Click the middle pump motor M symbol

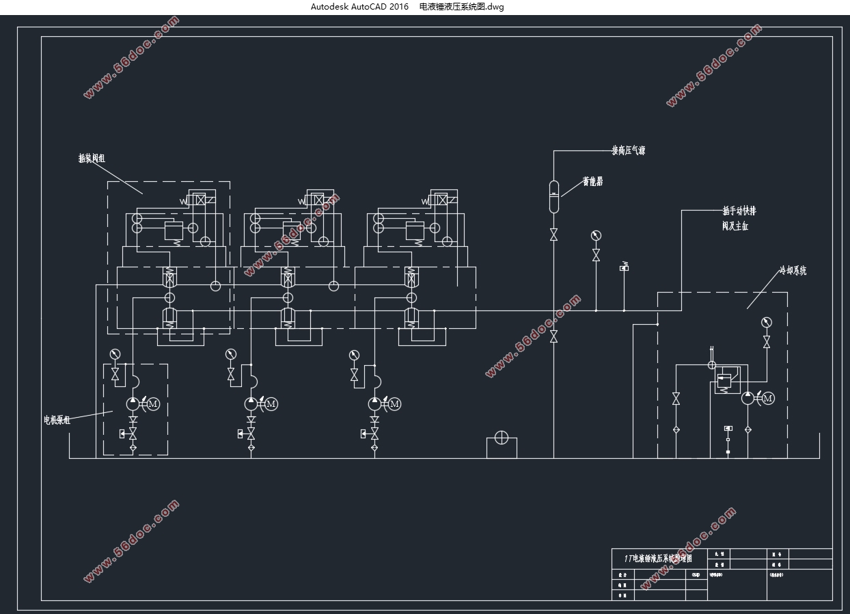[x=271, y=404]
